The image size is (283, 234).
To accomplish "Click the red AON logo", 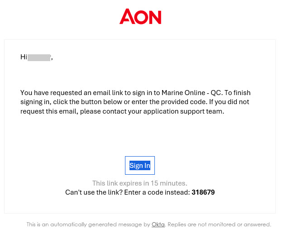I will pos(140,17).
